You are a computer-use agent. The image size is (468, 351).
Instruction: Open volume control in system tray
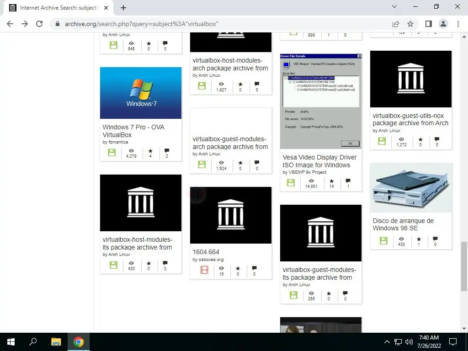pos(409,342)
